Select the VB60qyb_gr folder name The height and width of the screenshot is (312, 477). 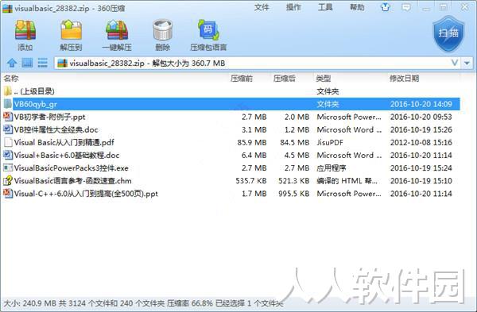[36, 104]
